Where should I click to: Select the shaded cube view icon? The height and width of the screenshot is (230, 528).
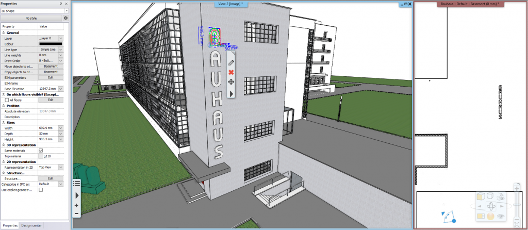coord(480,196)
